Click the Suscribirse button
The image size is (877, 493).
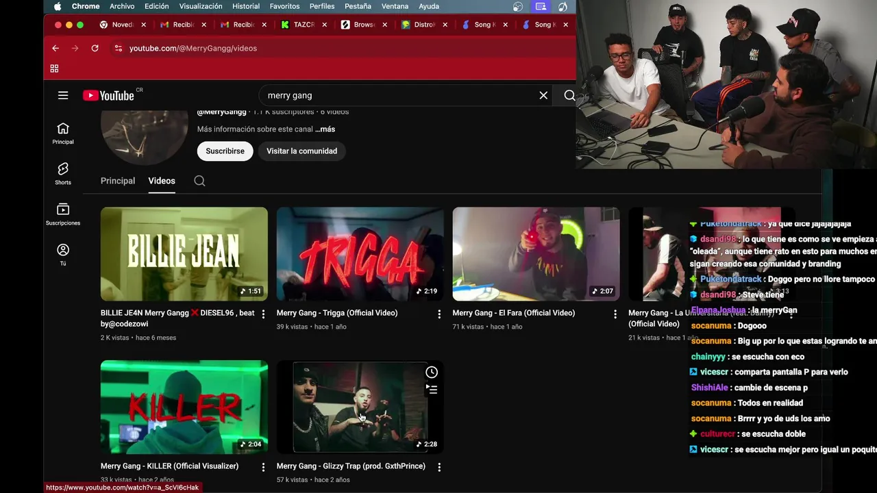point(225,151)
